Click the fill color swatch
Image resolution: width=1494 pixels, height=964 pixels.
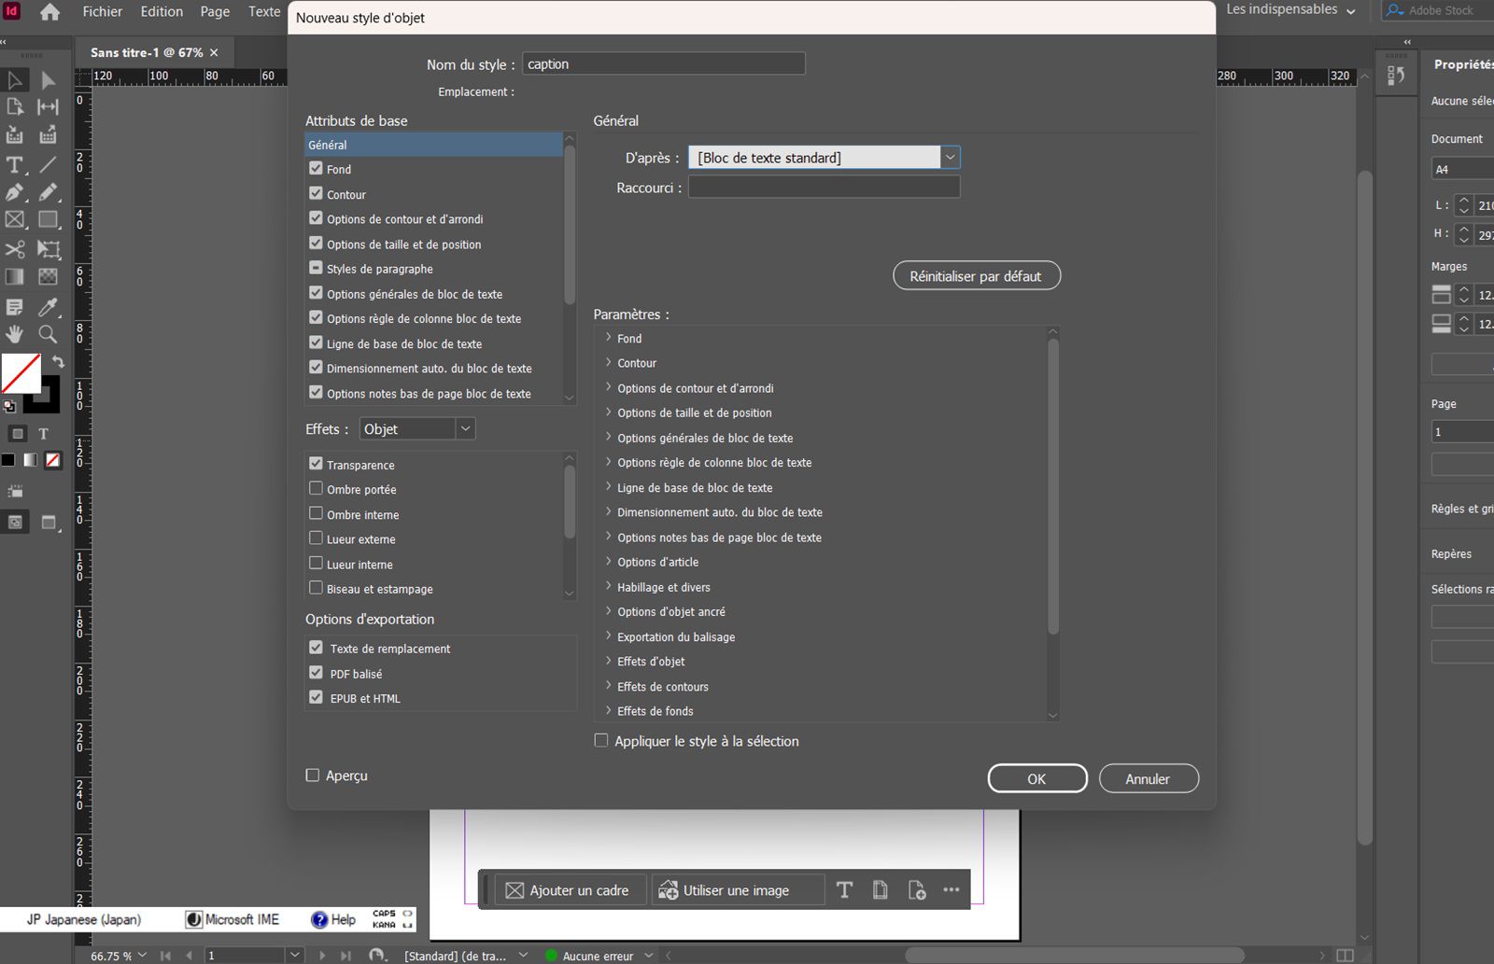pos(21,373)
